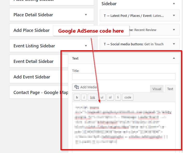Click the ol quicktag button
This screenshot has height=153, width=183.
(110, 97)
